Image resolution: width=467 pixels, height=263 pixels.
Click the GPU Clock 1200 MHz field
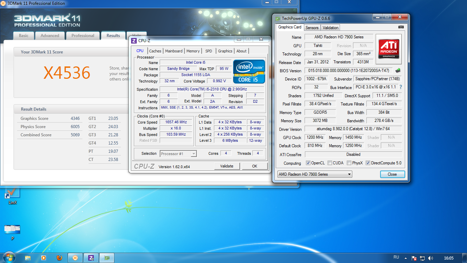315,138
